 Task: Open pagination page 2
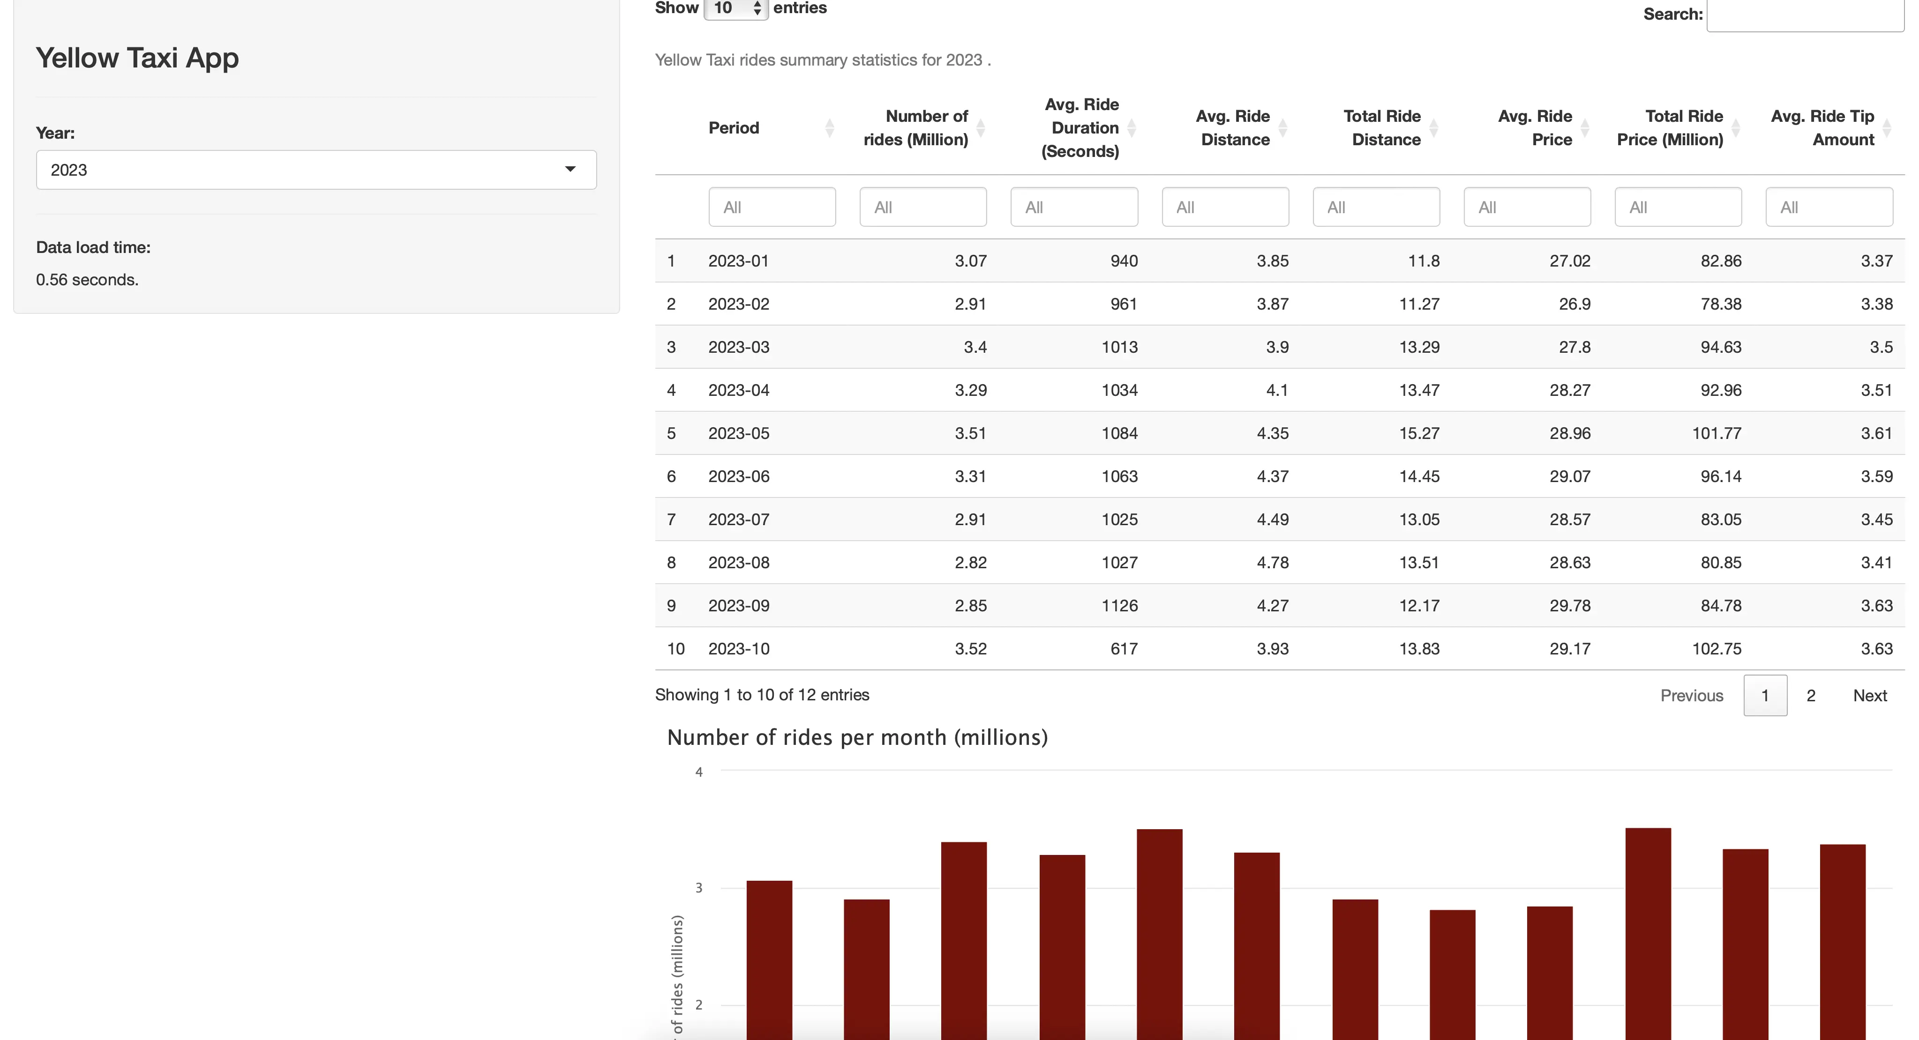coord(1811,695)
